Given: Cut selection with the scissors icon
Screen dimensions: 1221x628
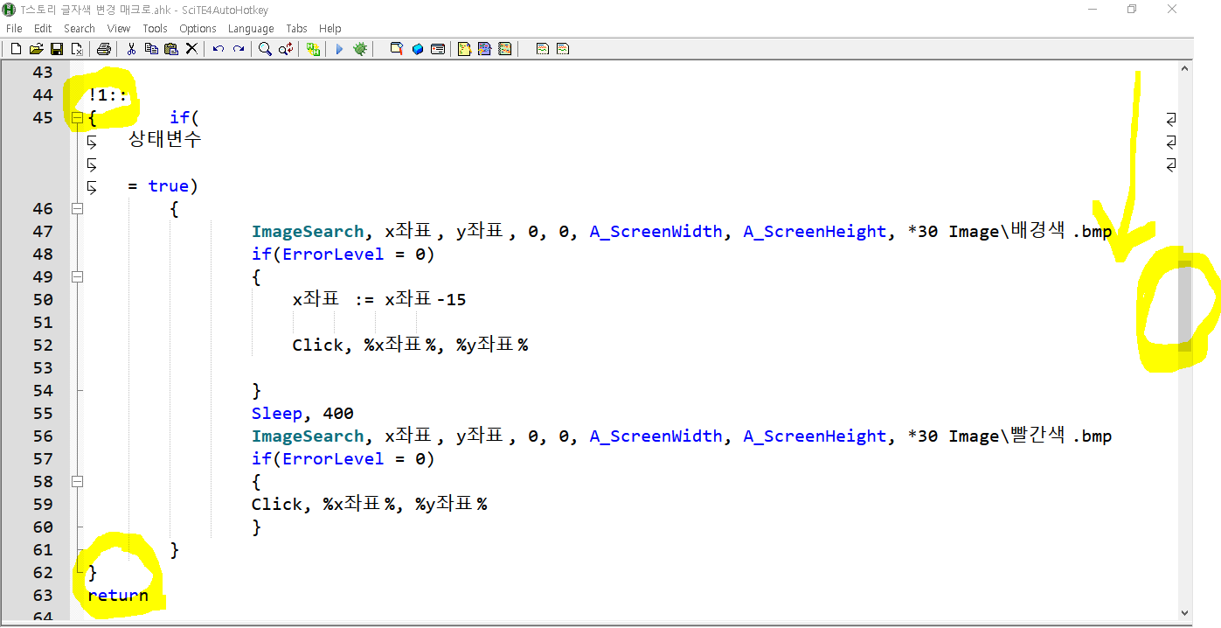Looking at the screenshot, I should coord(131,49).
